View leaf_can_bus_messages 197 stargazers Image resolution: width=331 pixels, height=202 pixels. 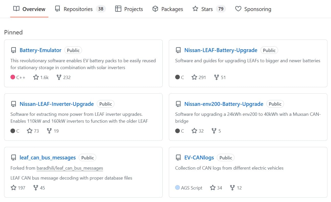18,188
